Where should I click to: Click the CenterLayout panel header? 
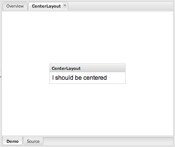click(87, 68)
